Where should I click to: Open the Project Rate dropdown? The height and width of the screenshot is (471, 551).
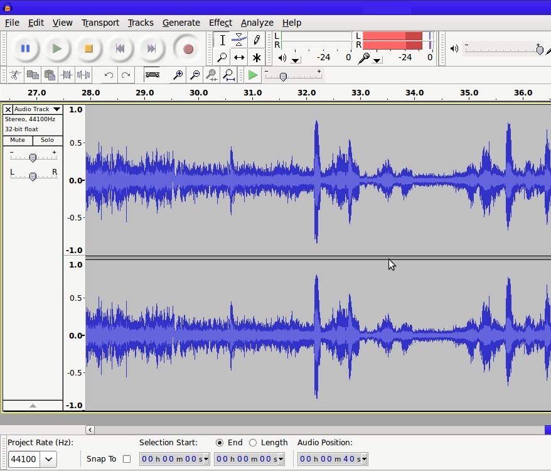[x=48, y=459]
